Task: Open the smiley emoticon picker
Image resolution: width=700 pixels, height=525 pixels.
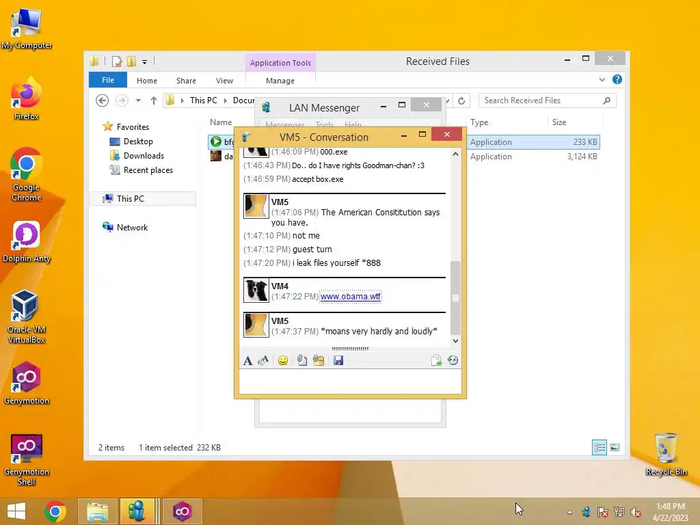Action: 282,360
